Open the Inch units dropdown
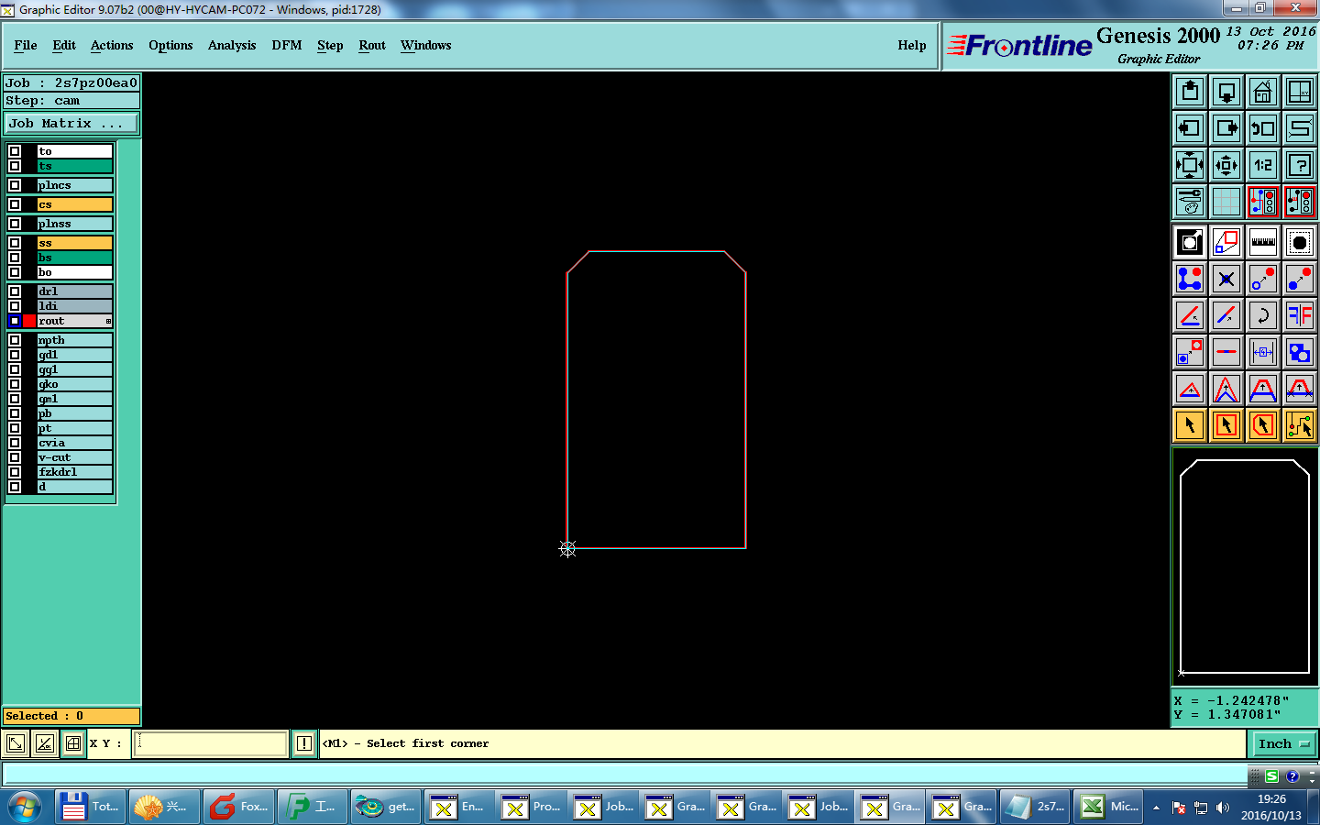 click(1284, 743)
